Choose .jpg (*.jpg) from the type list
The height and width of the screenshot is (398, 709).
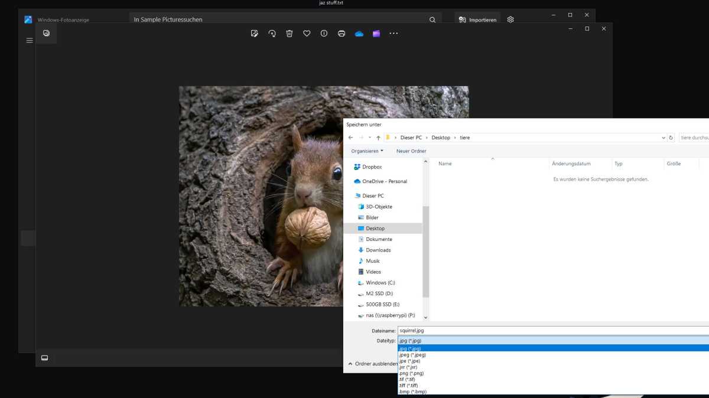(x=553, y=348)
